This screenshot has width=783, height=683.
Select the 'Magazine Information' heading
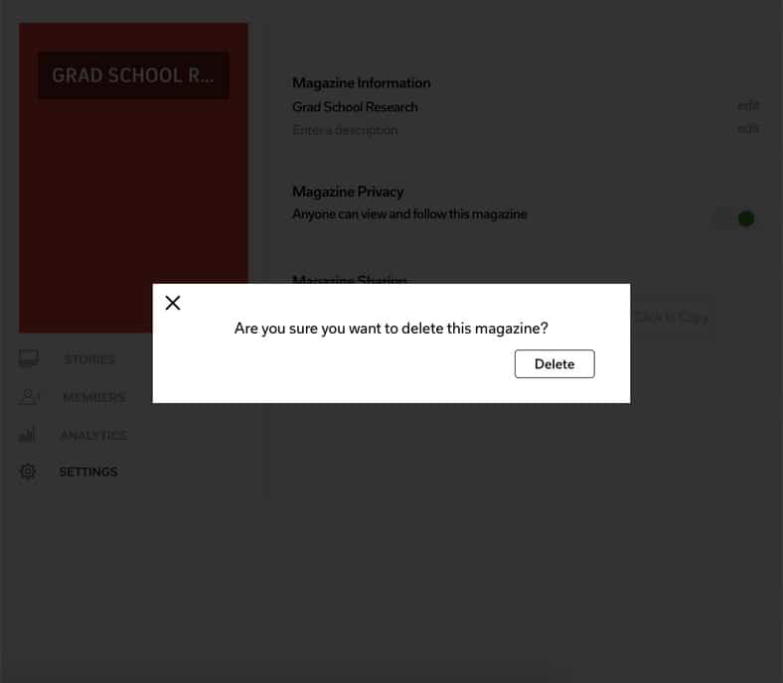[x=362, y=82]
